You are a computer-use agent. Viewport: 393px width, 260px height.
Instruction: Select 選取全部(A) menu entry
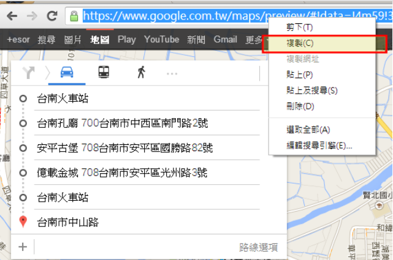point(308,130)
